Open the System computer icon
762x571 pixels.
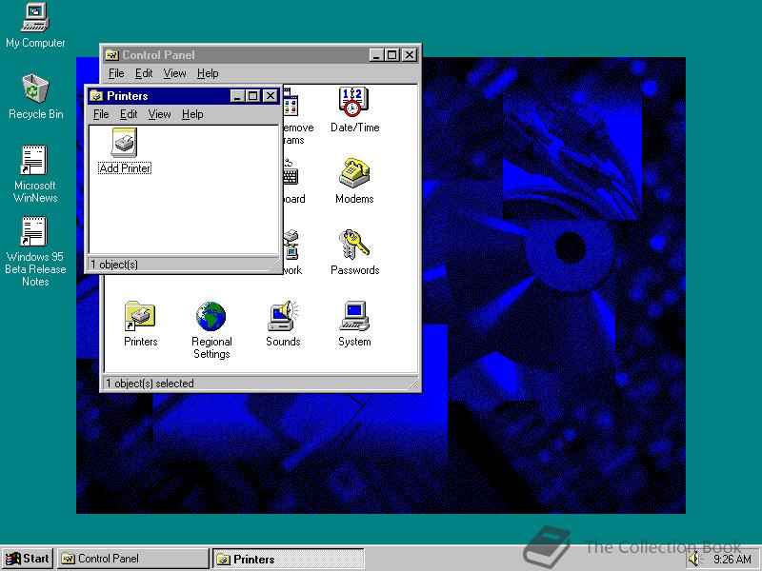(x=354, y=316)
